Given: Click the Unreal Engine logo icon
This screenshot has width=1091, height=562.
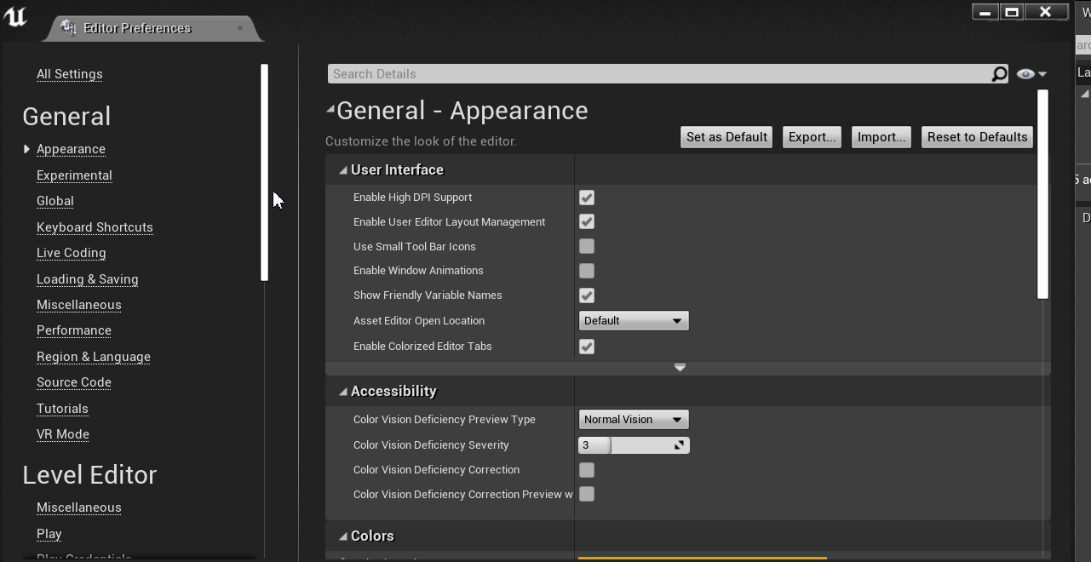Looking at the screenshot, I should tap(15, 18).
